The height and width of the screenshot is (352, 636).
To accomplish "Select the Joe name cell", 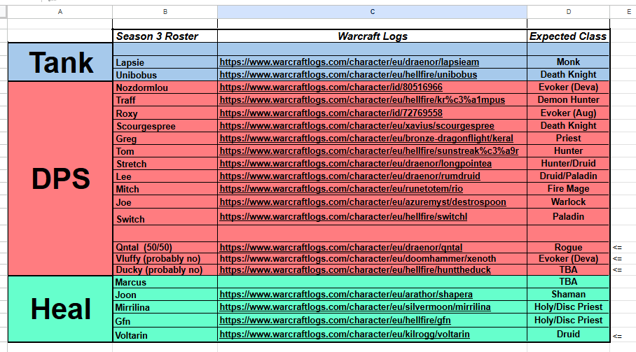I will [x=165, y=202].
